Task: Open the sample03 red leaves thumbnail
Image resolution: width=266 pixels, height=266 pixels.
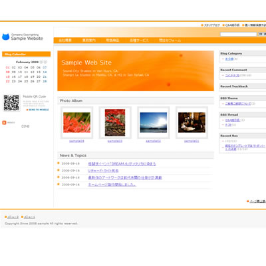Action: [115, 122]
